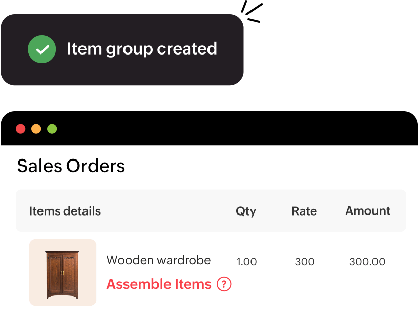
Task: Click the Item group created toast message
Action: click(142, 49)
